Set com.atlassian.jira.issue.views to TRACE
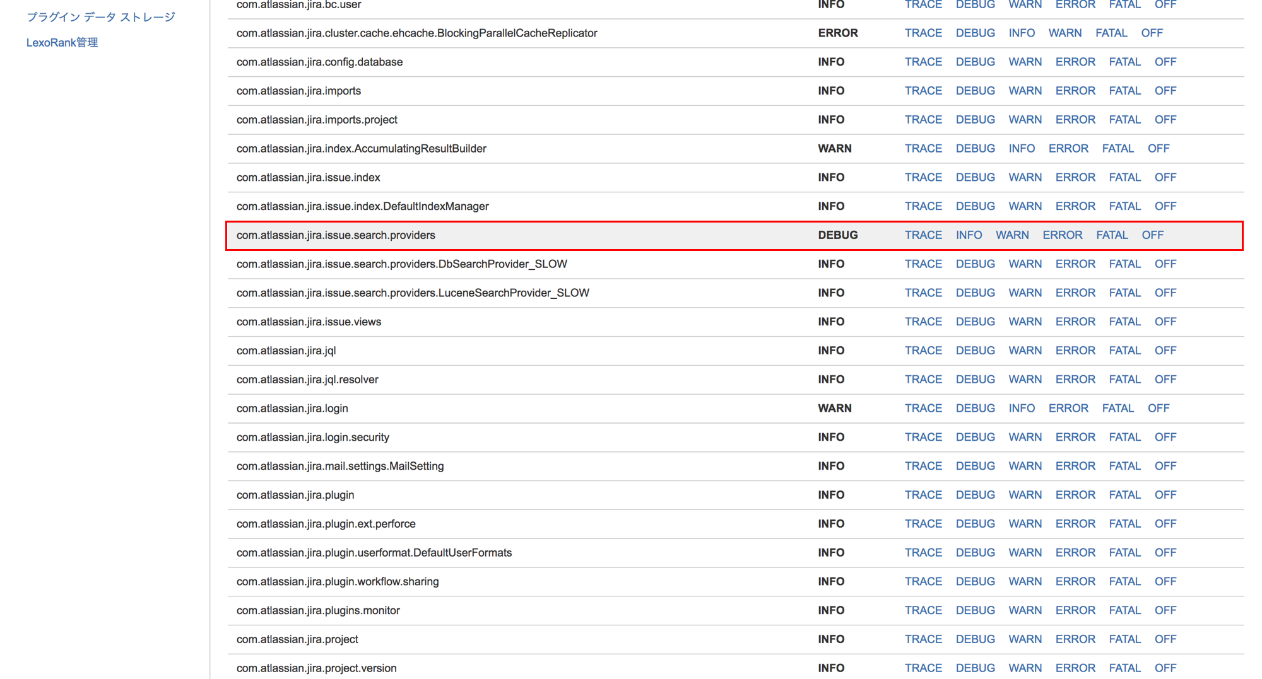The image size is (1262, 679). pyautogui.click(x=923, y=322)
